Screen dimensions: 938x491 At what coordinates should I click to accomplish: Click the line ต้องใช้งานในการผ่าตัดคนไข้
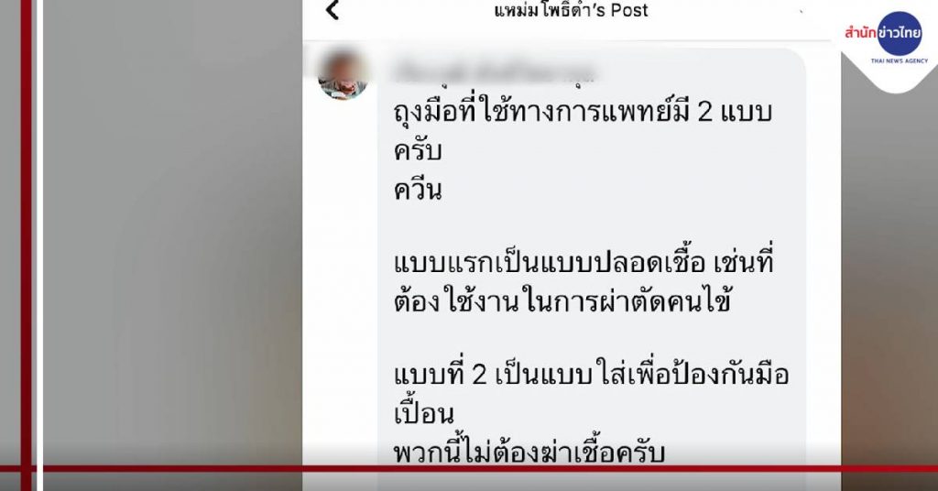point(562,302)
